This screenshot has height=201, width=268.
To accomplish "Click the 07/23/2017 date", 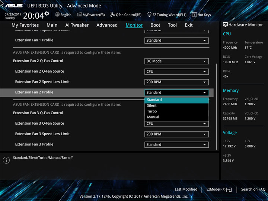I will pyautogui.click(x=13, y=15).
